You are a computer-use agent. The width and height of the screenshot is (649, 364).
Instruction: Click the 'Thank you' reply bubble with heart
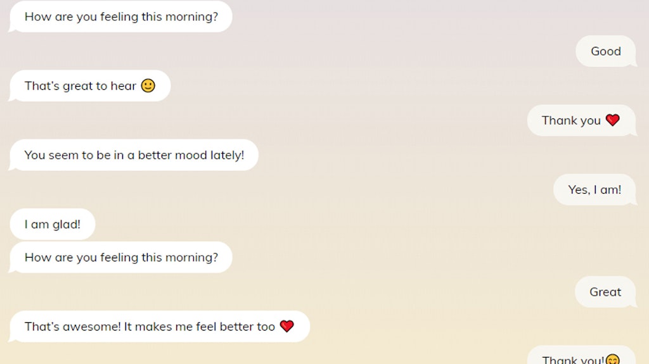coord(582,120)
